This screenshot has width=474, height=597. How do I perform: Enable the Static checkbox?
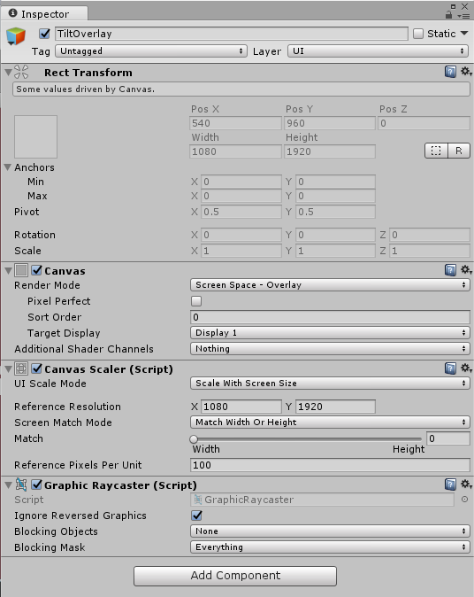418,34
